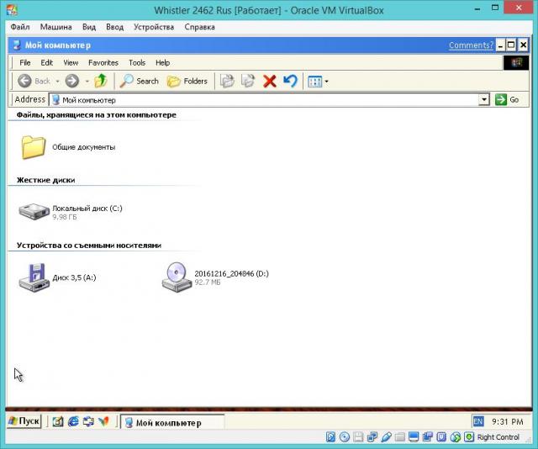Open the File menu in Explorer

pos(25,63)
